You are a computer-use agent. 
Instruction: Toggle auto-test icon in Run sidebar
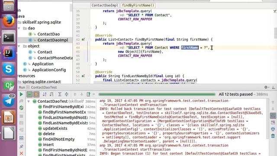tap(21, 108)
